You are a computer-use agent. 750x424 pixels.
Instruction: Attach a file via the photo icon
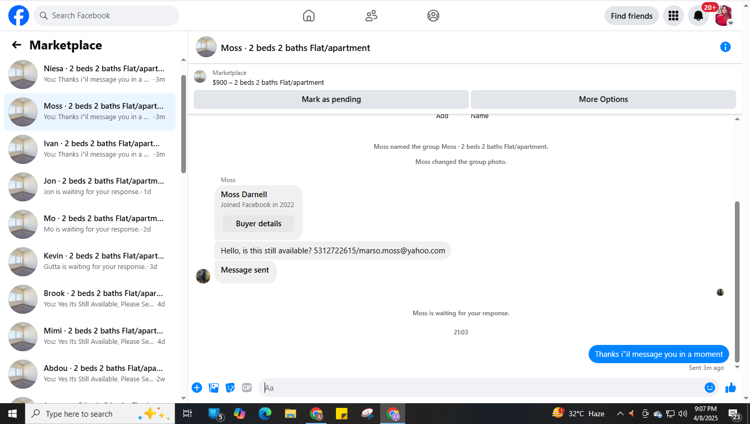tap(214, 388)
